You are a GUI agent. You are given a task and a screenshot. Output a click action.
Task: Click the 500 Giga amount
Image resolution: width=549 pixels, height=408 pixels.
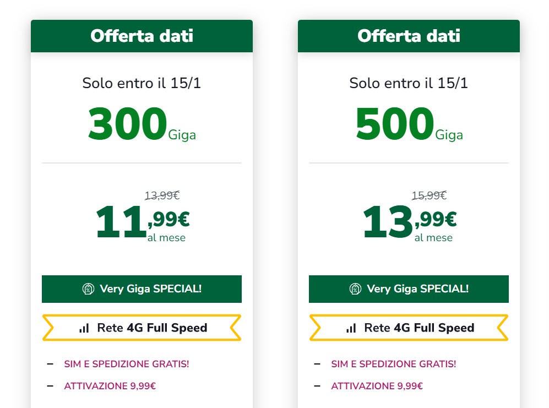(409, 125)
